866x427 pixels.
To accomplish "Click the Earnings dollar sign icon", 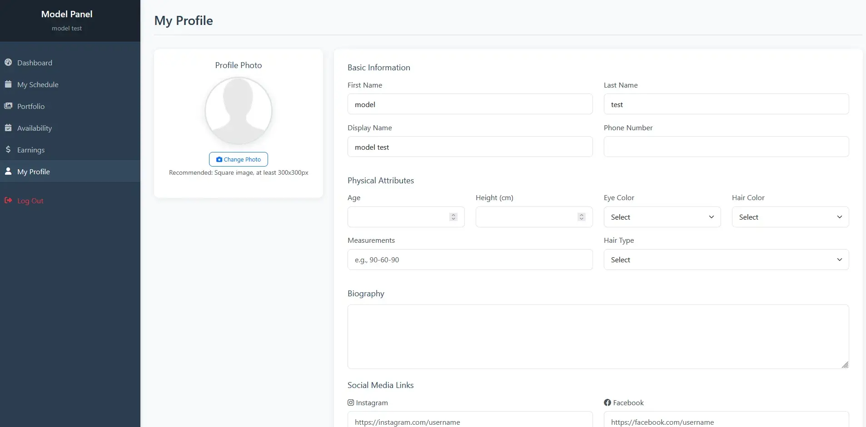I will click(8, 150).
